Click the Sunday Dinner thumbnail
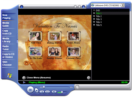This screenshot has height=98, width=132. [x=54, y=51]
